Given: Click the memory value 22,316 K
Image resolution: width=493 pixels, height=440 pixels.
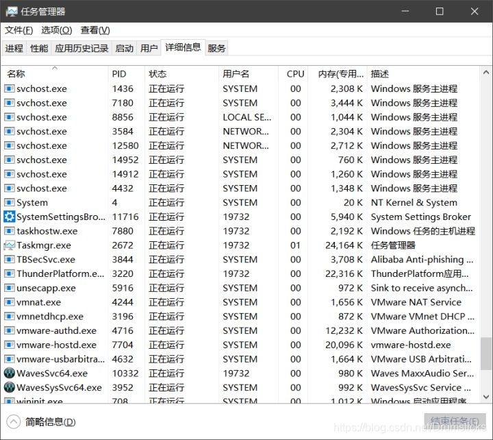Looking at the screenshot, I should 344,273.
